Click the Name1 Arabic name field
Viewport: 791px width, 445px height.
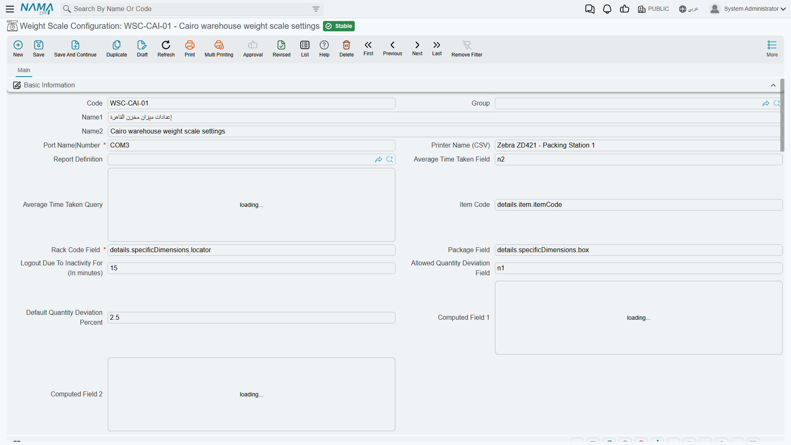pyautogui.click(x=444, y=117)
